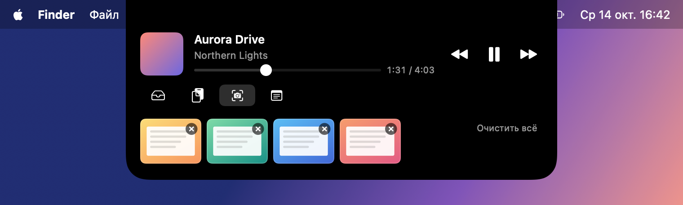683x205 pixels.
Task: Click the 1:31 / 4:03 time readout
Action: click(x=411, y=70)
